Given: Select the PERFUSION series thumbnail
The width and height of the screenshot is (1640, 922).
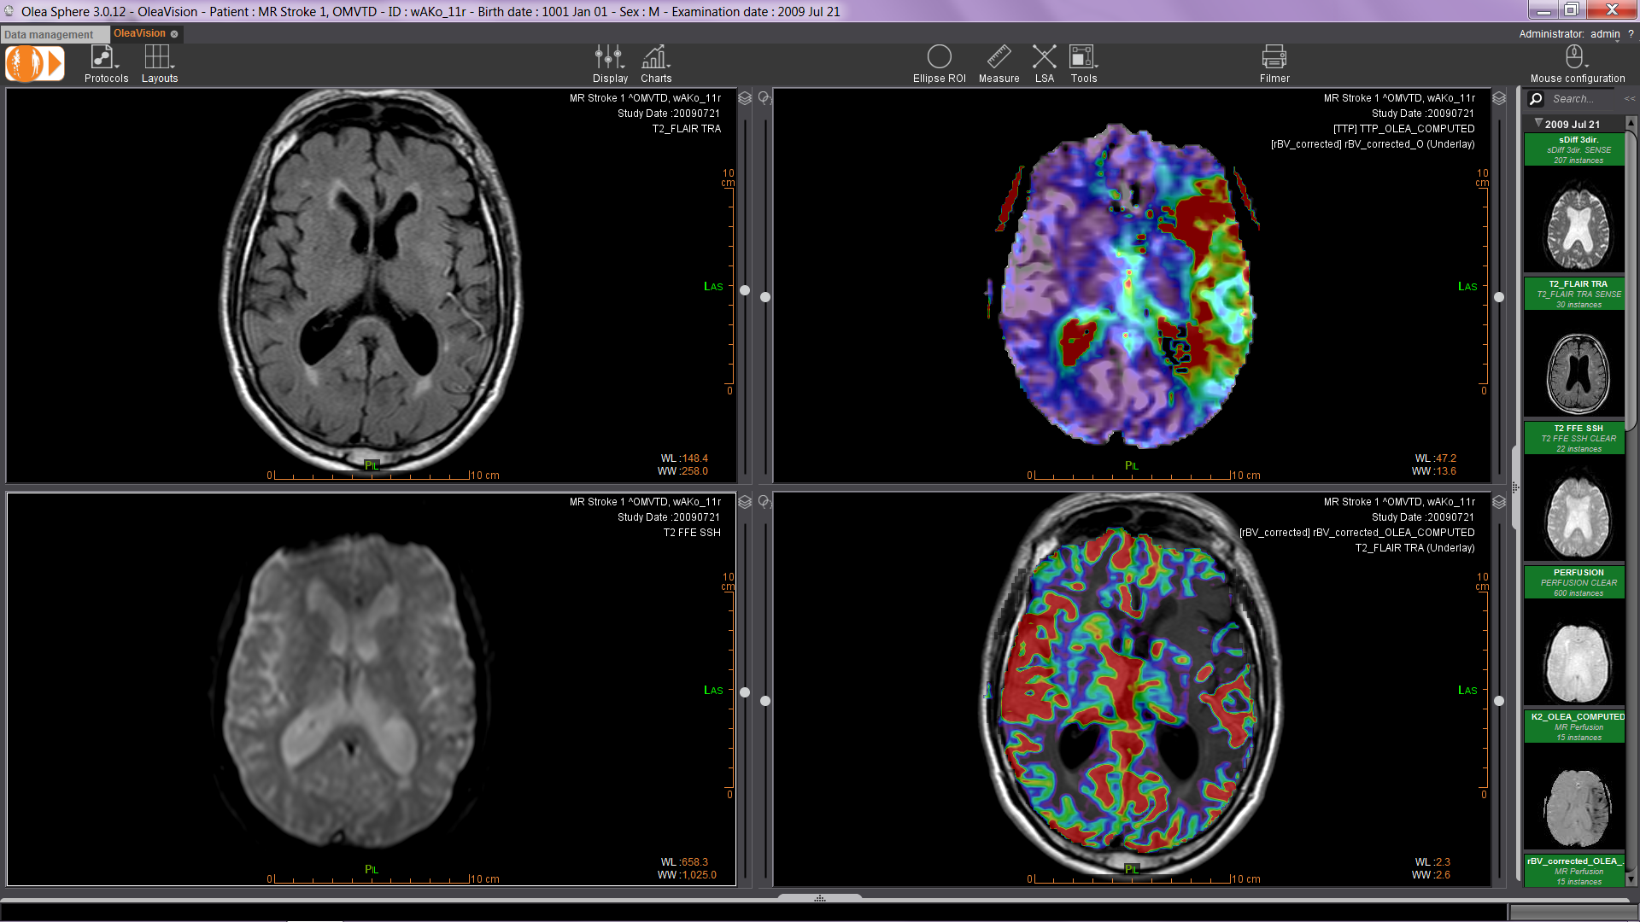Looking at the screenshot, I should [x=1578, y=660].
